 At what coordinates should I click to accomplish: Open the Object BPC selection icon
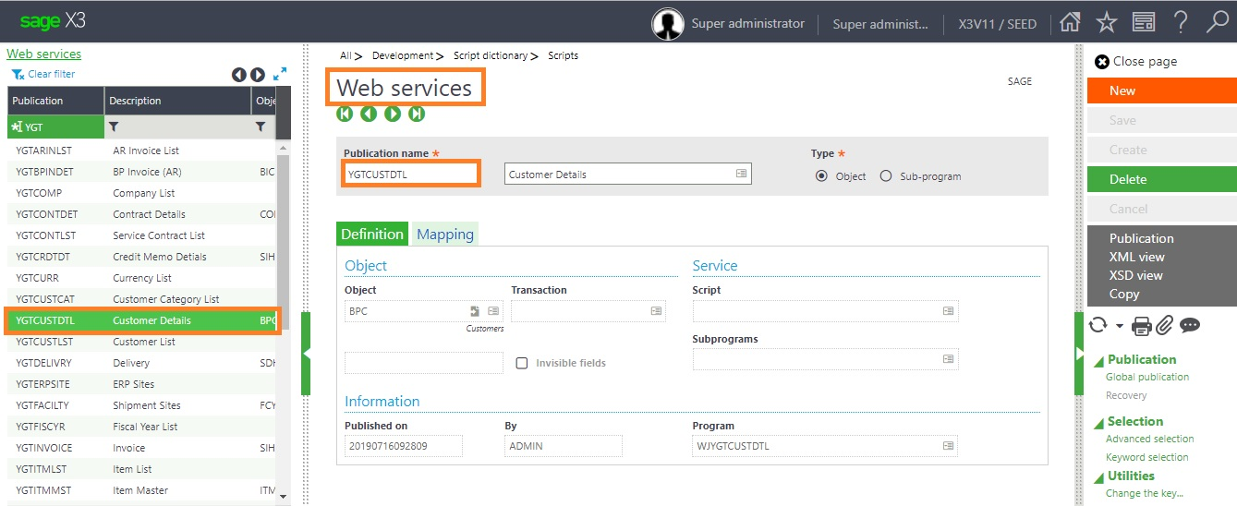point(493,311)
